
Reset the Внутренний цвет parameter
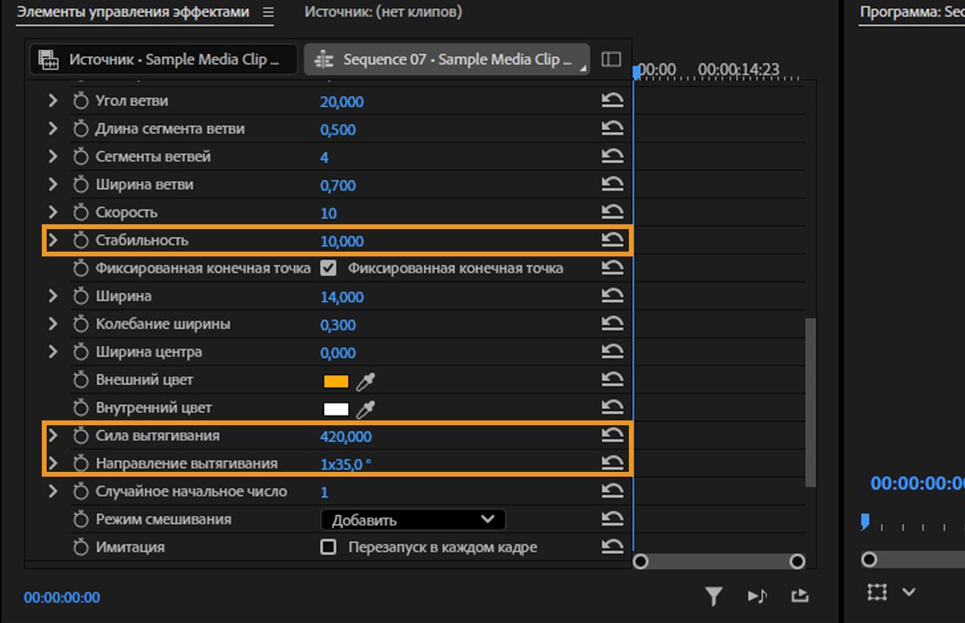[x=613, y=408]
